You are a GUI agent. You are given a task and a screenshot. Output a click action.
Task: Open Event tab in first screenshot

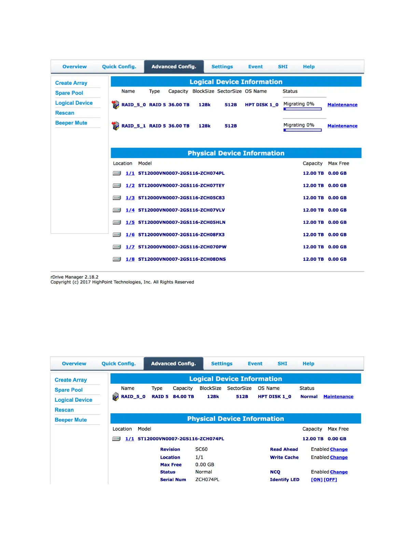[x=255, y=67]
